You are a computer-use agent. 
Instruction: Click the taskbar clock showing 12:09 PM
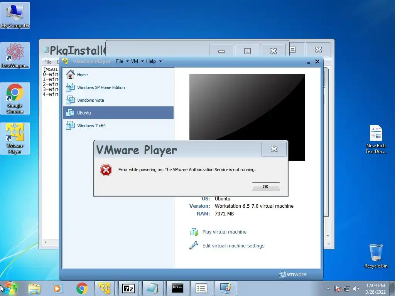pyautogui.click(x=375, y=289)
